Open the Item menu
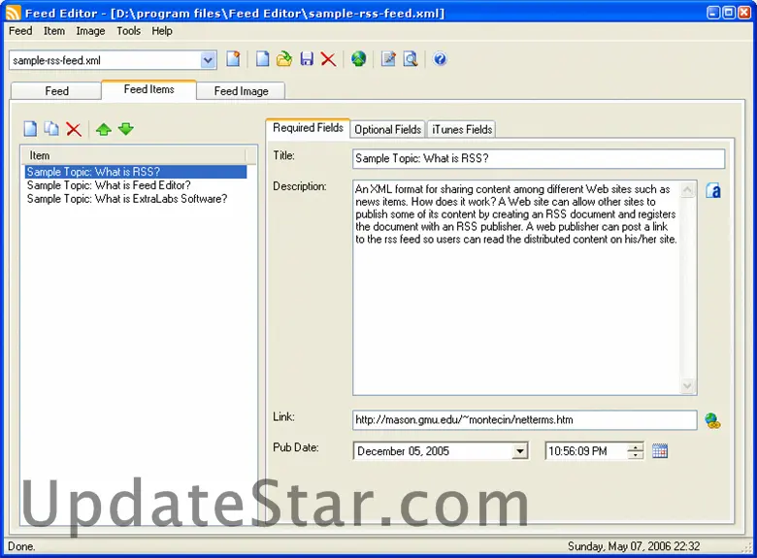Viewport: 757px width, 558px height. coord(54,31)
